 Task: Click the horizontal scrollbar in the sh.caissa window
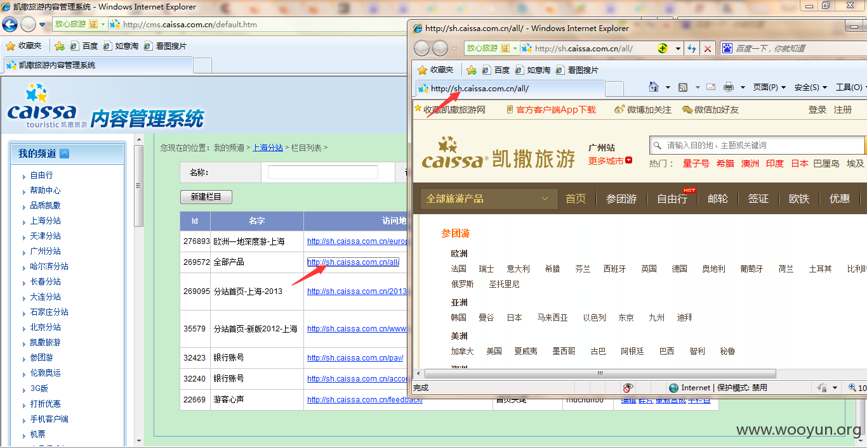coord(599,373)
